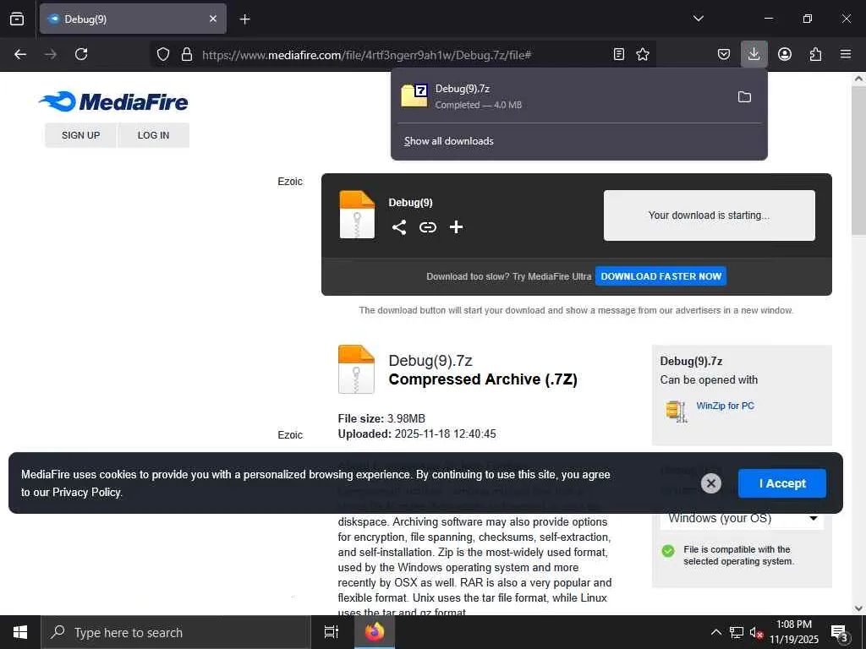Click the site padlock security icon
This screenshot has height=649, width=866.
pyautogui.click(x=187, y=54)
